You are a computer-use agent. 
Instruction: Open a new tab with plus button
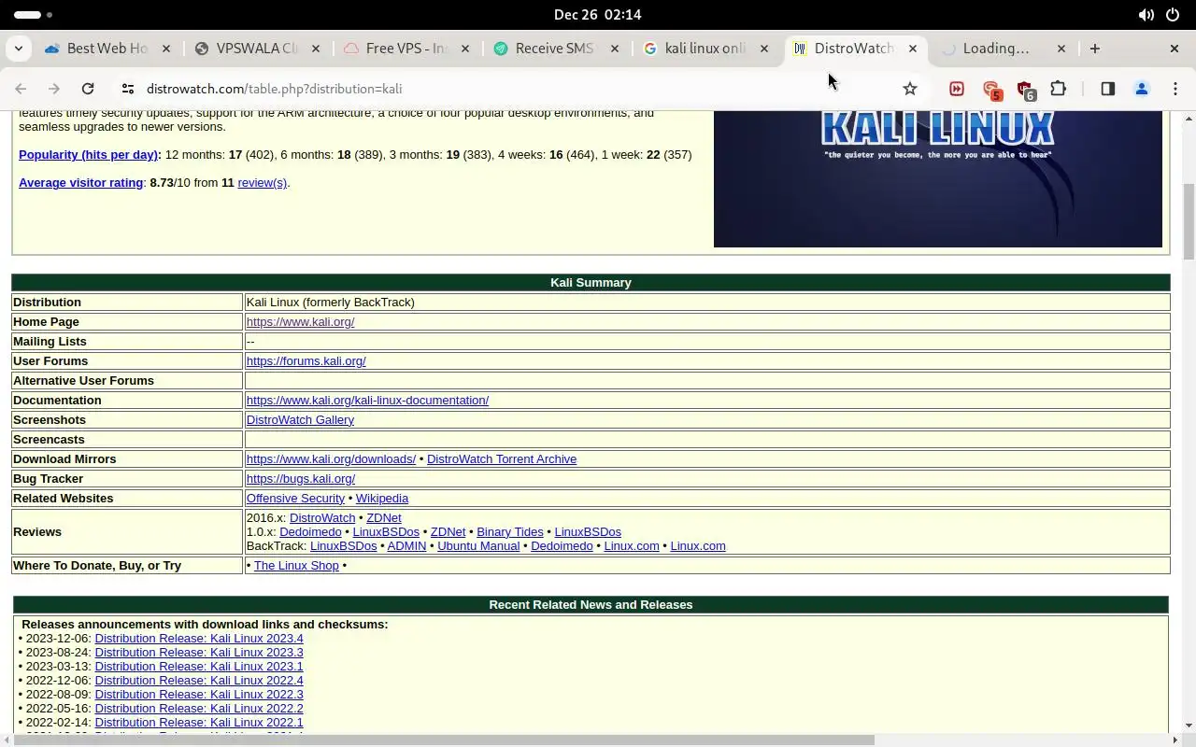click(x=1095, y=49)
